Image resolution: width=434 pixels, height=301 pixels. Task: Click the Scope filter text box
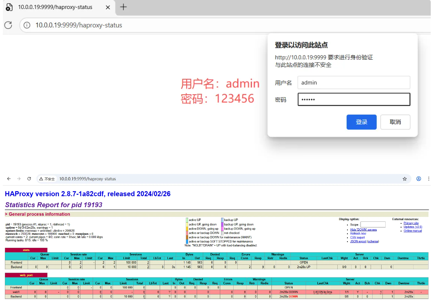[373, 225]
